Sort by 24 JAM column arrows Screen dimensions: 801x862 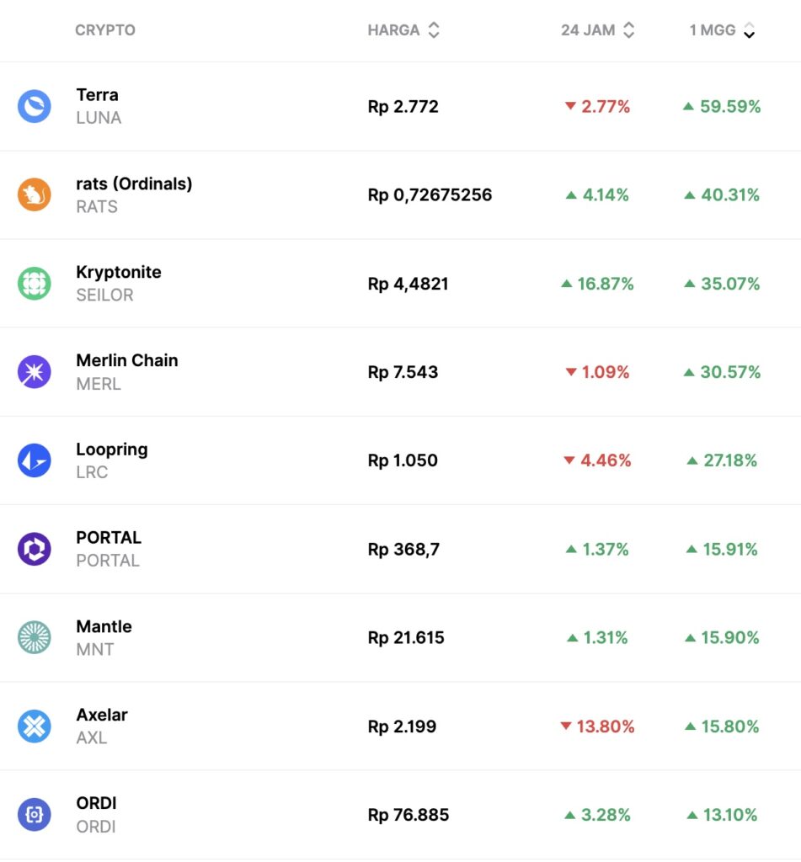pos(628,30)
